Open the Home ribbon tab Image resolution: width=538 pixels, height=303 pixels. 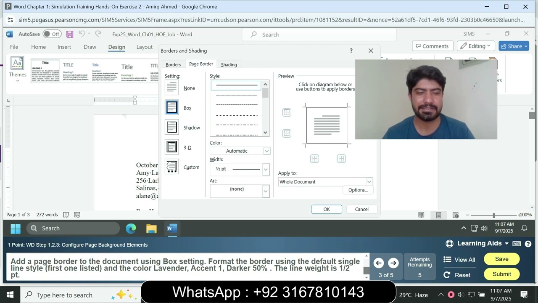coord(38,47)
